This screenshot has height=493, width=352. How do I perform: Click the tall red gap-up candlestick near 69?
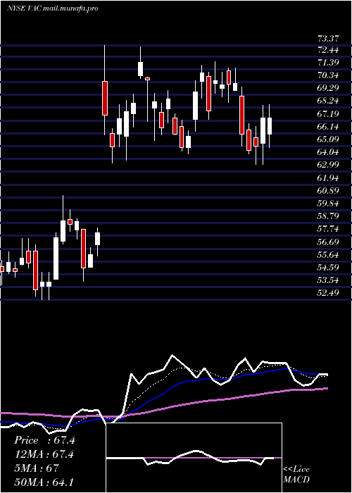pos(105,98)
